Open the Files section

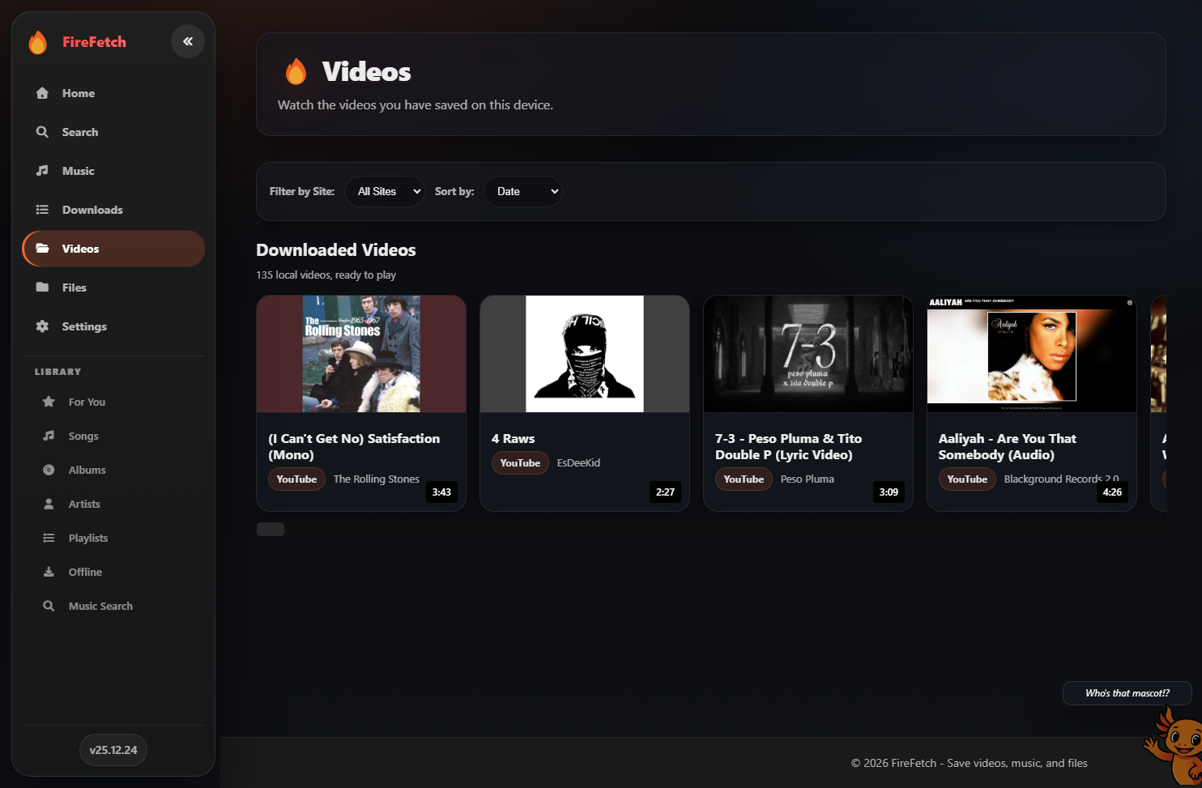pyautogui.click(x=113, y=288)
